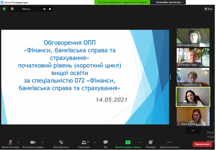Open the Участники participants panel
This screenshot has height=150, width=216.
(84, 143)
